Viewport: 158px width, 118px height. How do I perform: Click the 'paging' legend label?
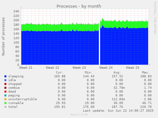click(14, 95)
